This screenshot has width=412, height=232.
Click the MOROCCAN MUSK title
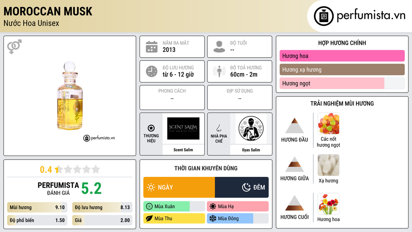[48, 11]
